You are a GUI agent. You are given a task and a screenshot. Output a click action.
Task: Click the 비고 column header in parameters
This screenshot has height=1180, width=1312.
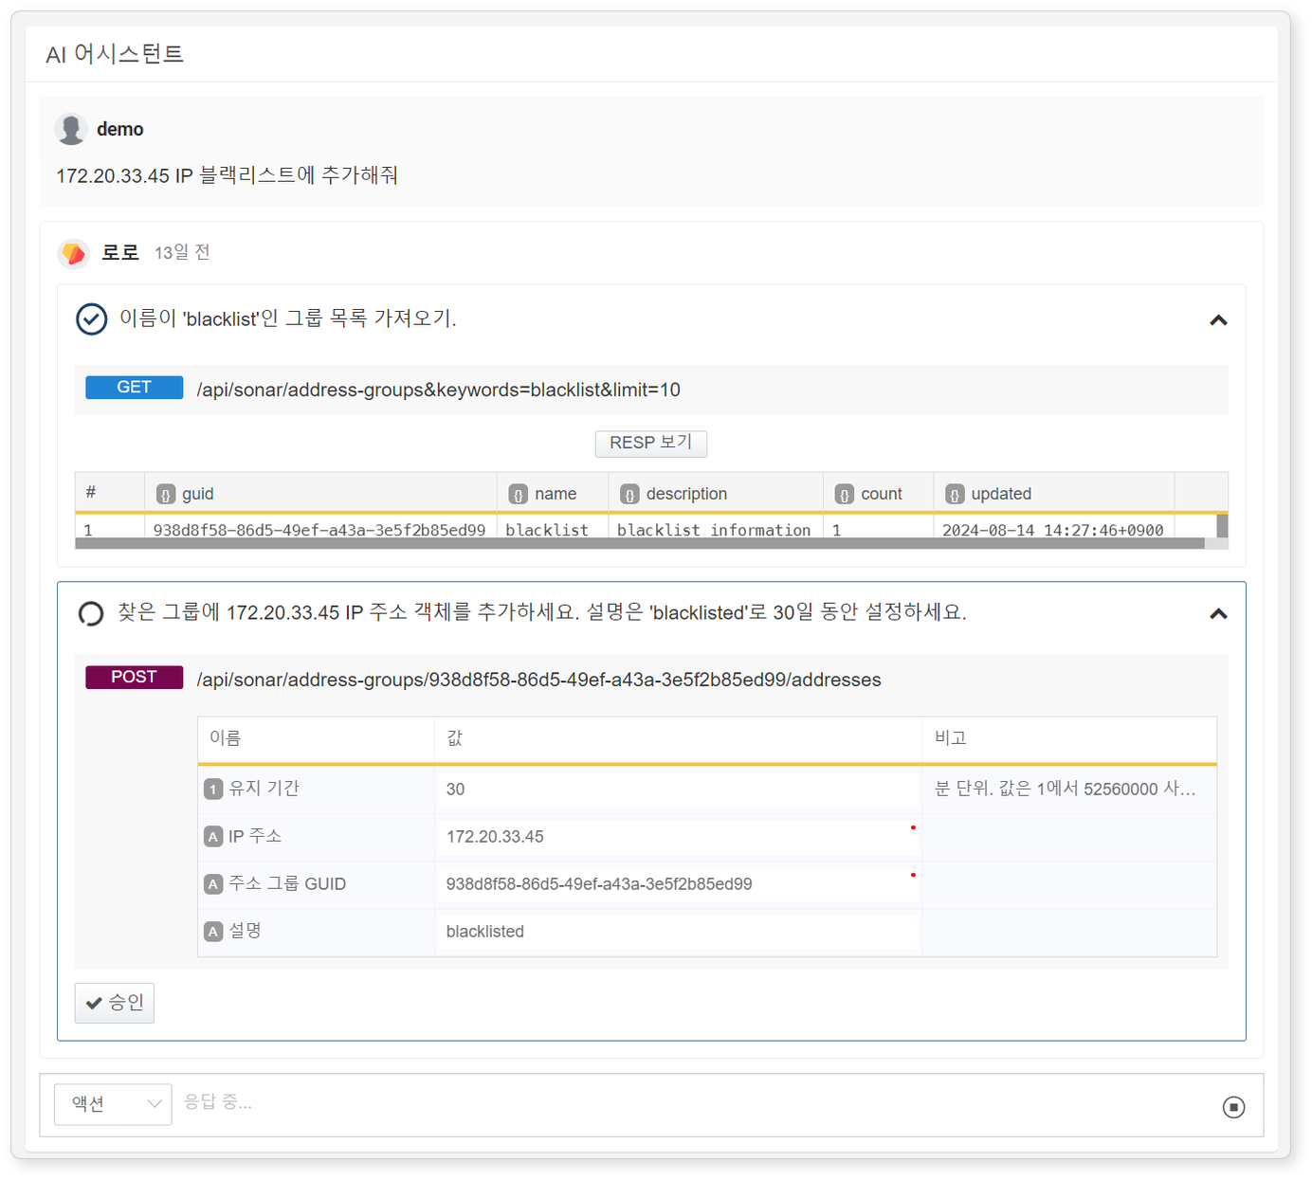pyautogui.click(x=1069, y=738)
